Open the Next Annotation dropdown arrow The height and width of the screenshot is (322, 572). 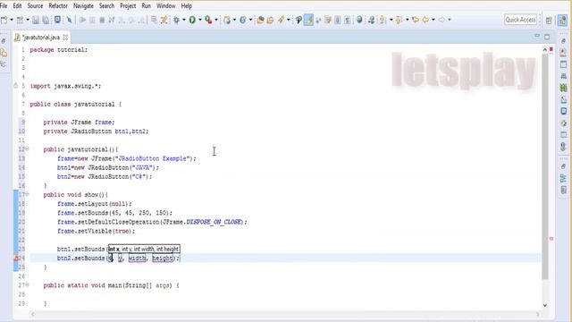coord(391,20)
